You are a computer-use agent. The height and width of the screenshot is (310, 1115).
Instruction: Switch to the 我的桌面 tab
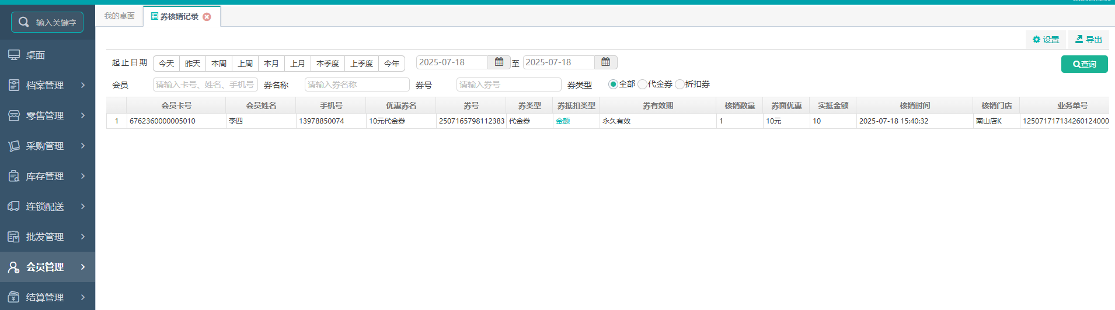click(x=120, y=16)
